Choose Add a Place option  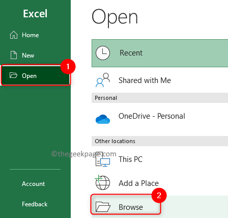(160, 183)
